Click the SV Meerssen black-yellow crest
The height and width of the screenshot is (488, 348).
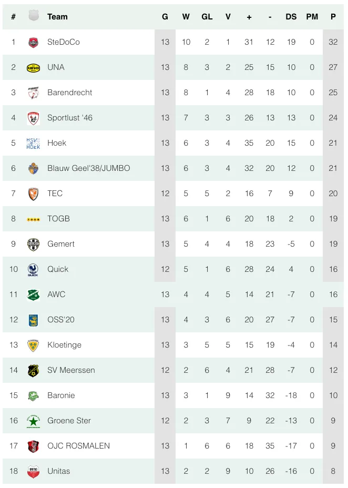[33, 370]
